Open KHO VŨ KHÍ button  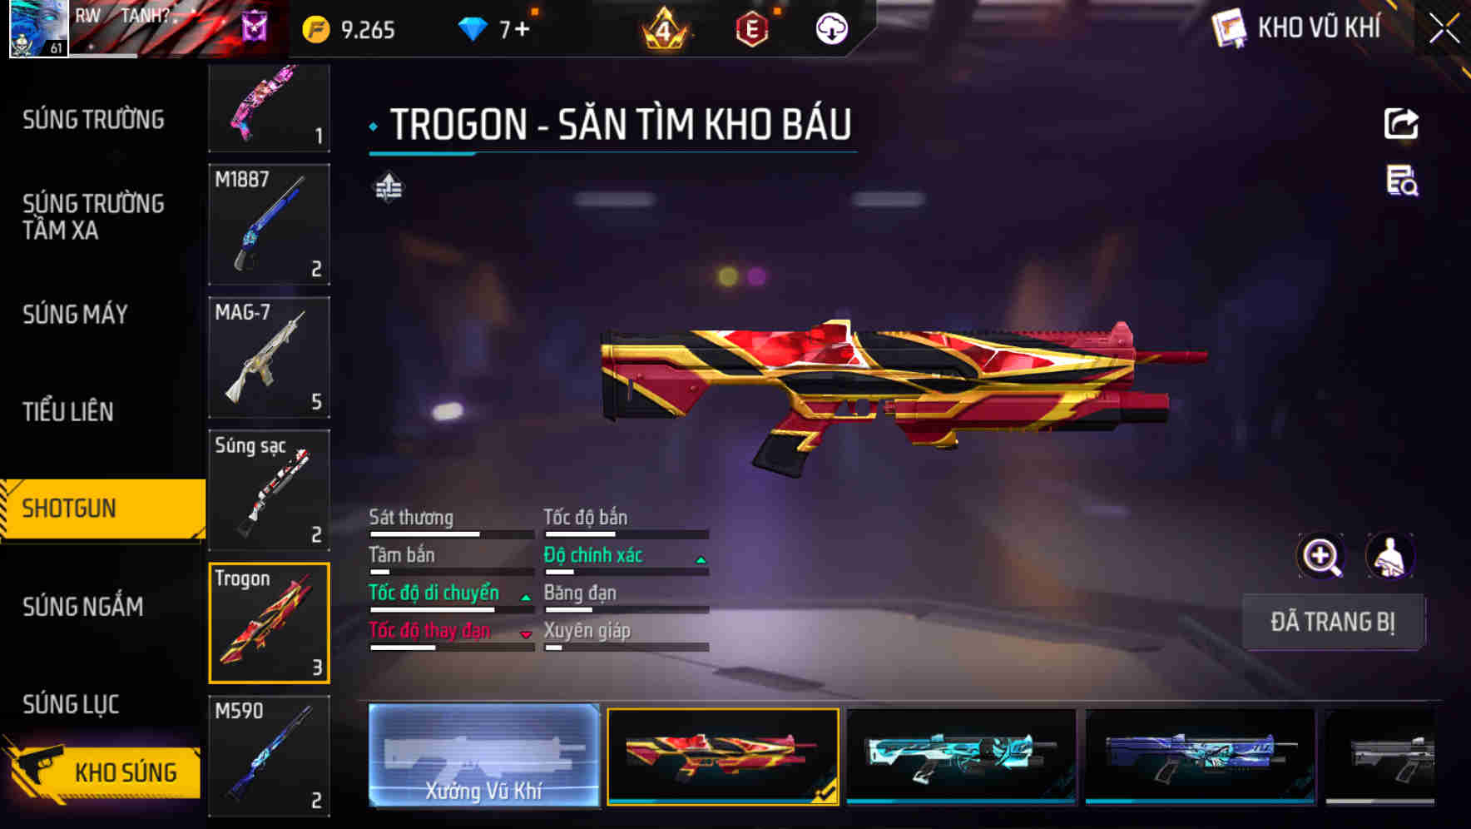pos(1297,28)
